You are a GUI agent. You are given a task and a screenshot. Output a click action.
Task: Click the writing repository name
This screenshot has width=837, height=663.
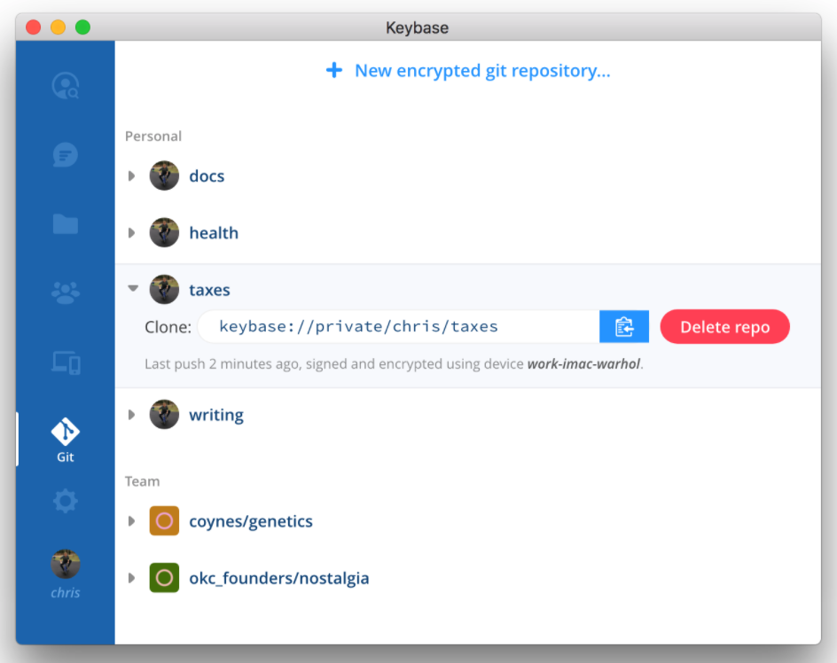[216, 416]
